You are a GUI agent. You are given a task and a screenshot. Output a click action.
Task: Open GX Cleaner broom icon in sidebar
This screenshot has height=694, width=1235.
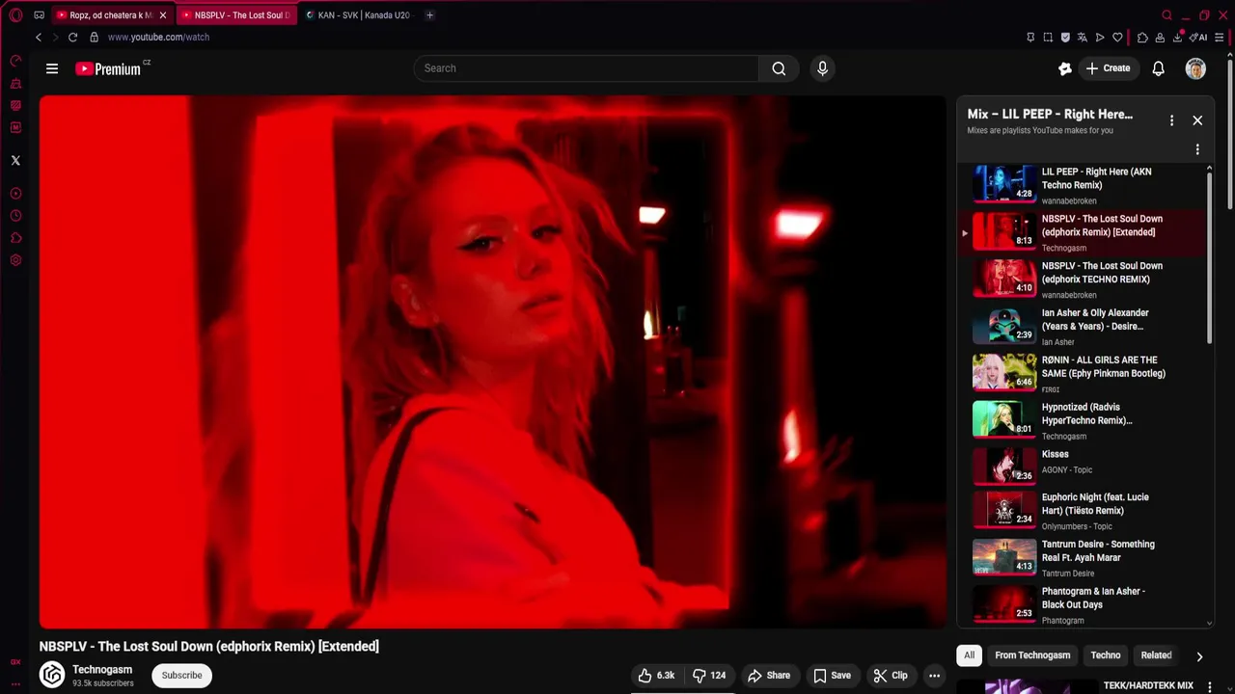tap(15, 84)
